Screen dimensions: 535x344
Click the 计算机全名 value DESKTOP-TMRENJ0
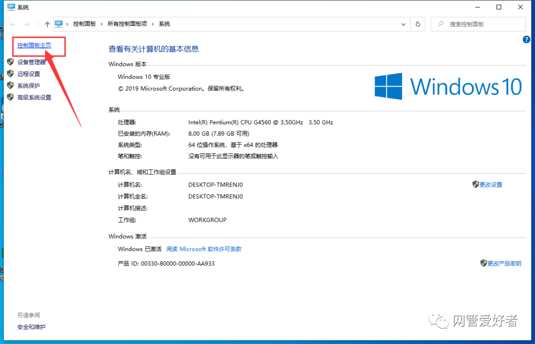pyautogui.click(x=215, y=197)
